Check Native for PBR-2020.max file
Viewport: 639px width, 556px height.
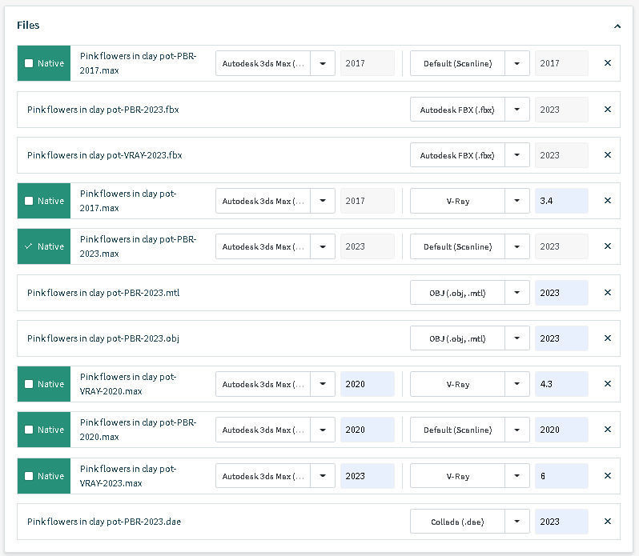point(30,430)
